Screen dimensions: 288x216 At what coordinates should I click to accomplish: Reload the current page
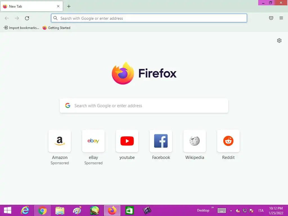point(27,18)
